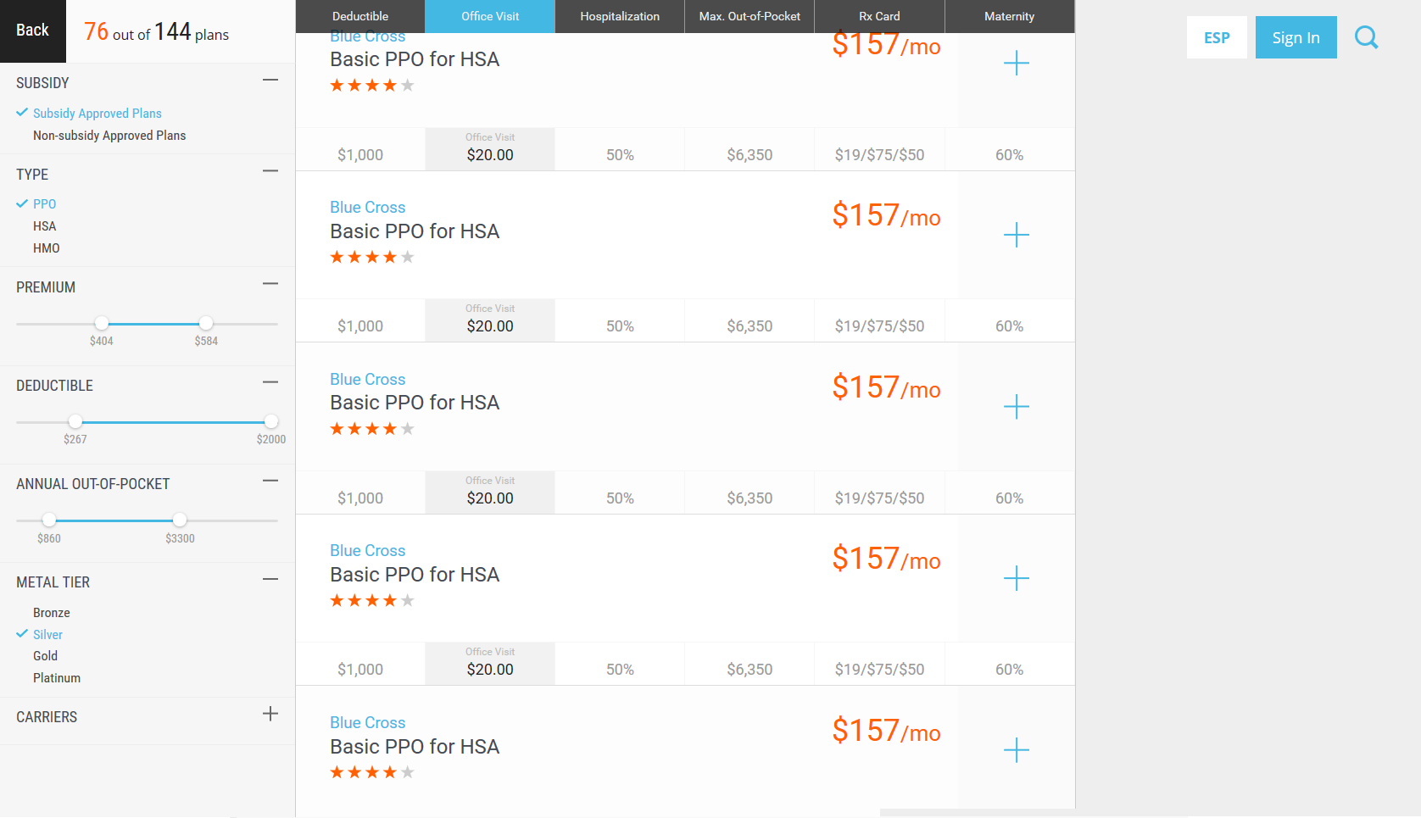Switch to the Hospitalization tab
This screenshot has width=1421, height=818.
pos(620,16)
